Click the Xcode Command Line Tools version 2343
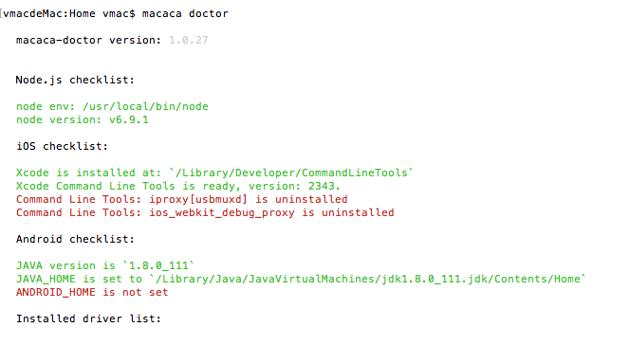The width and height of the screenshot is (630, 345). (324, 186)
